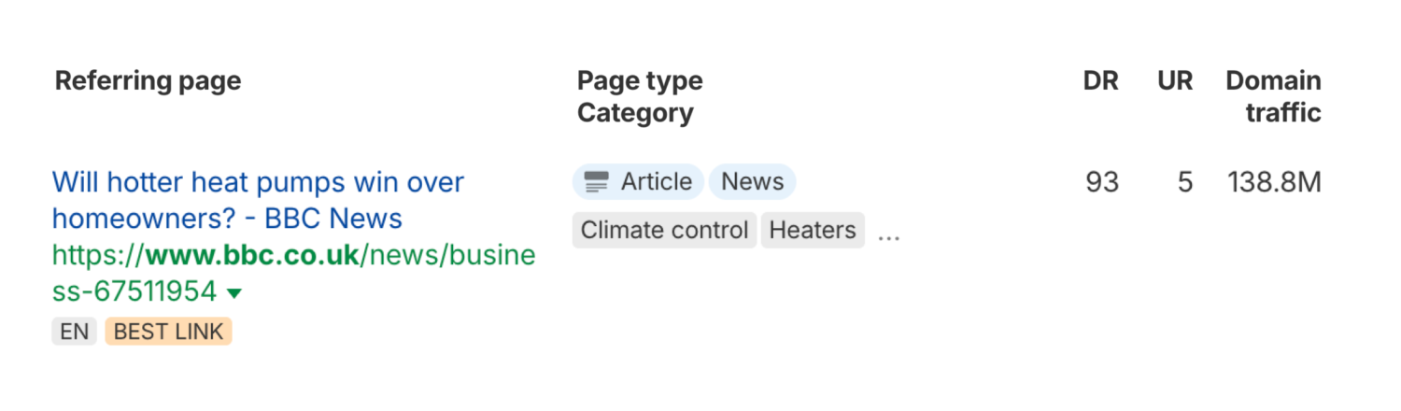Click the Category column header label

(x=635, y=114)
